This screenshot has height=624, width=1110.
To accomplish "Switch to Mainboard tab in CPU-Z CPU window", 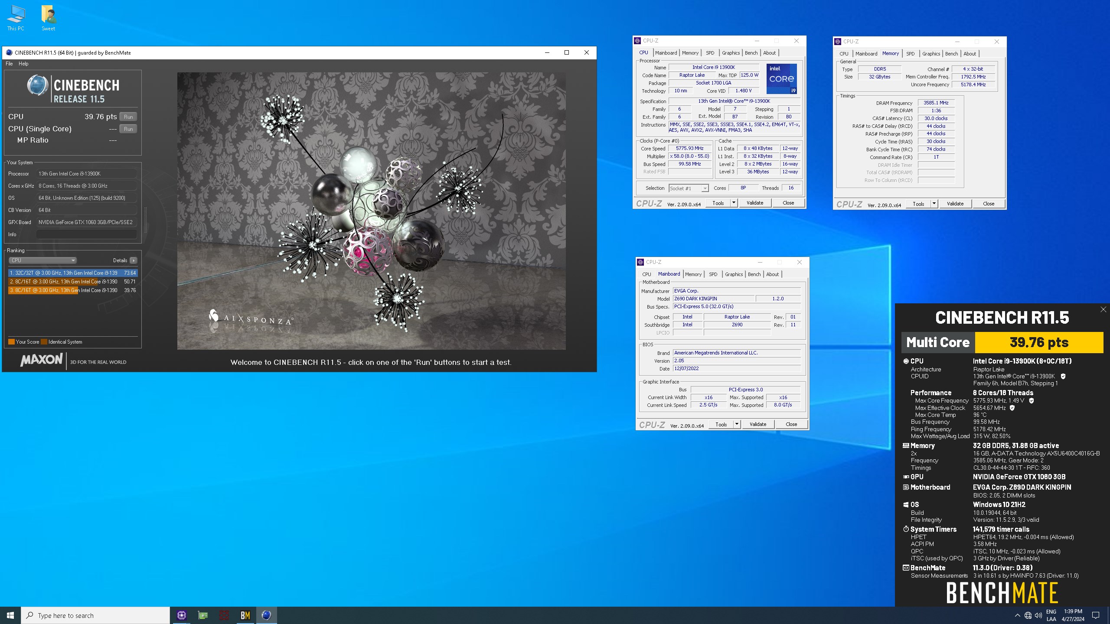I will pos(666,53).
